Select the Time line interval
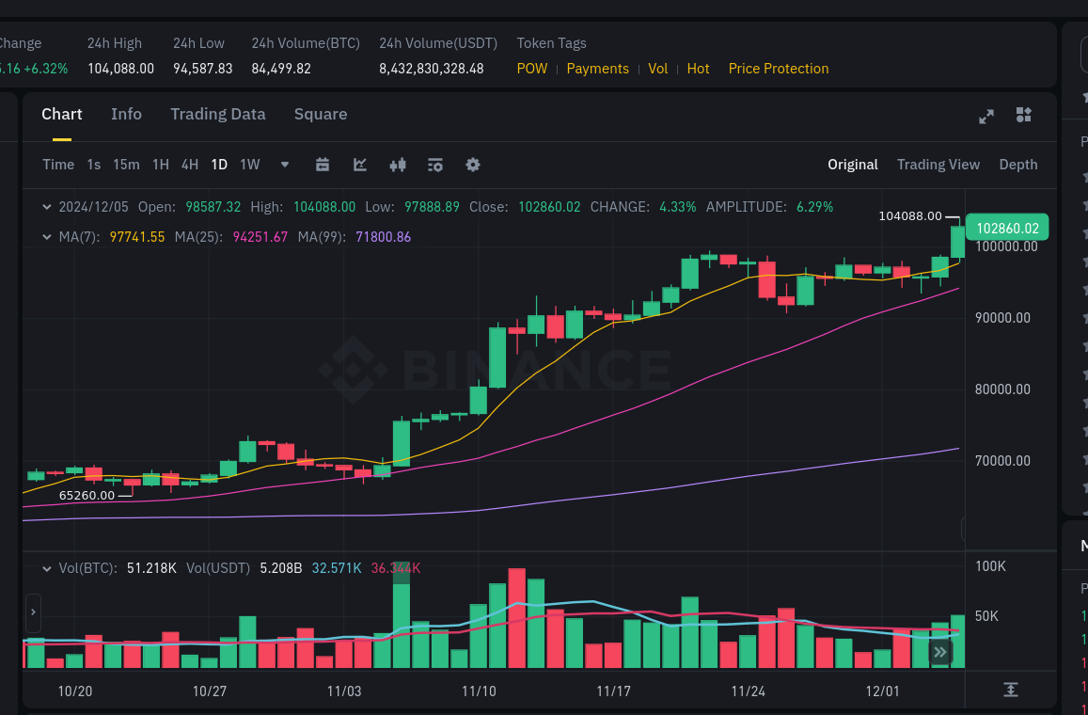 [58, 165]
